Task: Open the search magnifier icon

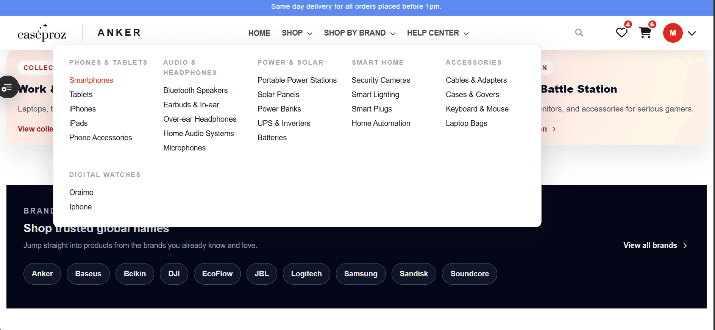Action: pos(579,33)
